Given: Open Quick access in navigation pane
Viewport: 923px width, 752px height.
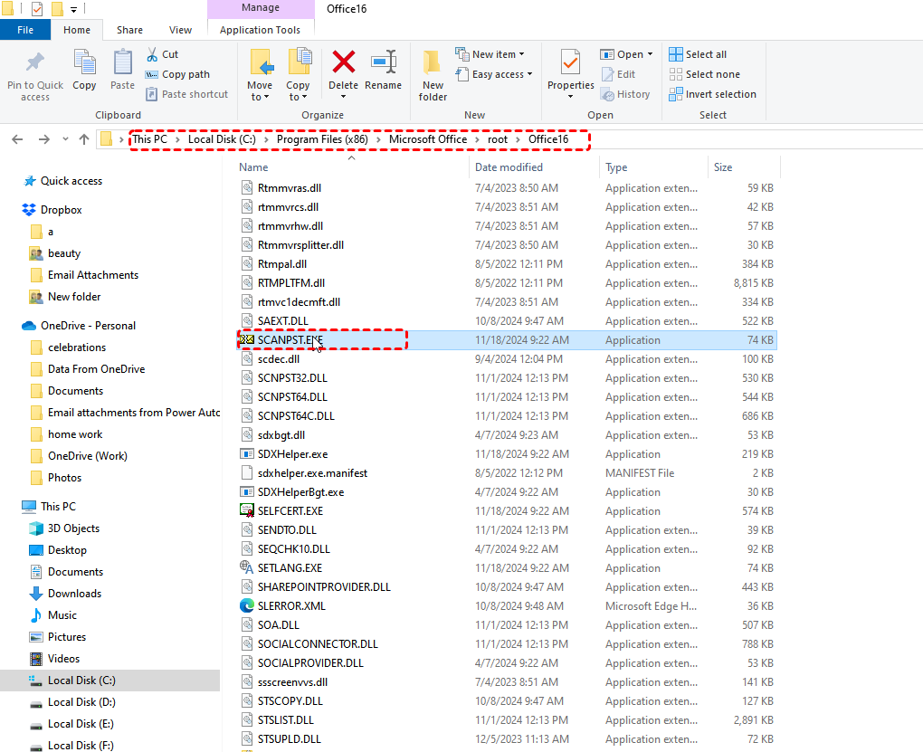Looking at the screenshot, I should click(x=71, y=181).
